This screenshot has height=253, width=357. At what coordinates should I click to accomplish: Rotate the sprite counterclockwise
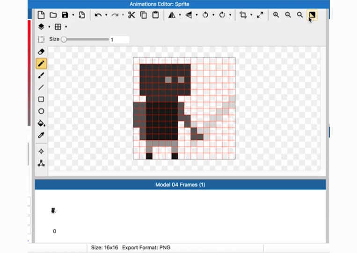[x=205, y=15]
